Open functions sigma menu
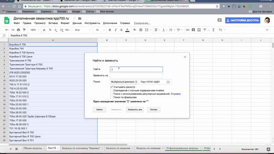The height and width of the screenshot is (154, 274). (x=213, y=30)
